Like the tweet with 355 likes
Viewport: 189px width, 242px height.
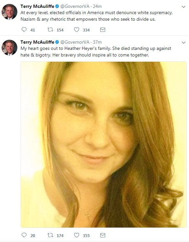click(x=77, y=235)
